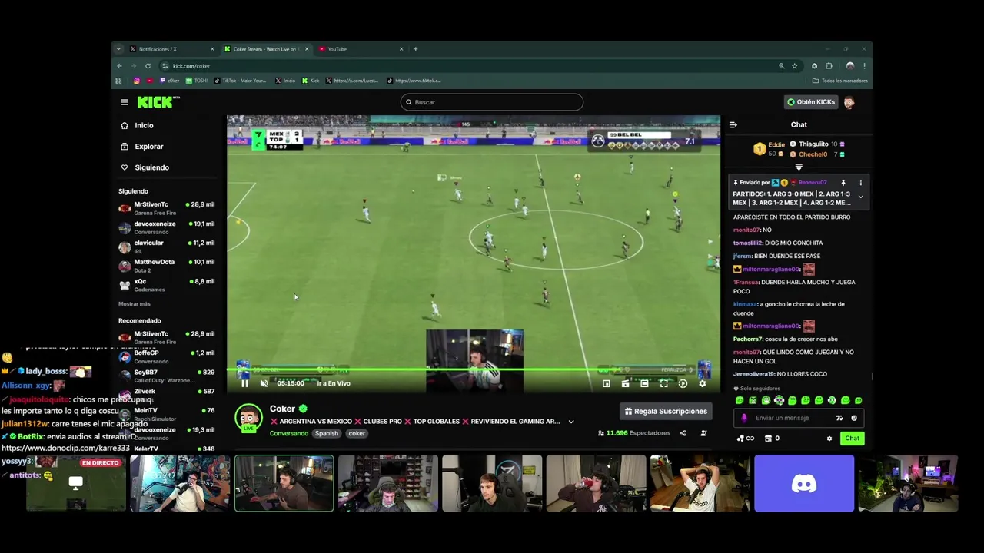Image resolution: width=984 pixels, height=553 pixels.
Task: Click the chat panel scrollbar
Action: tap(872, 376)
